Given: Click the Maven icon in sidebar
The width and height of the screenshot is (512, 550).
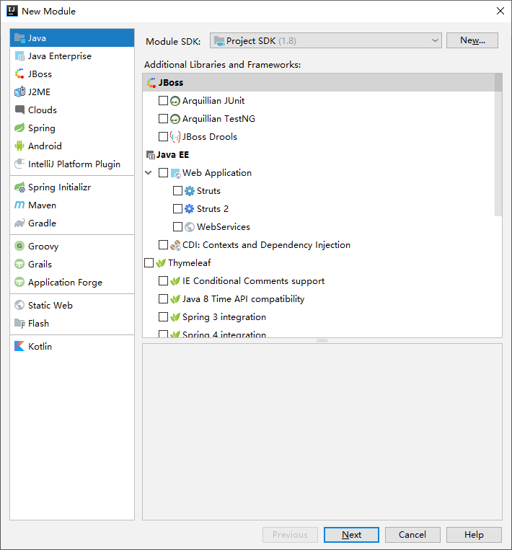Looking at the screenshot, I should (20, 205).
